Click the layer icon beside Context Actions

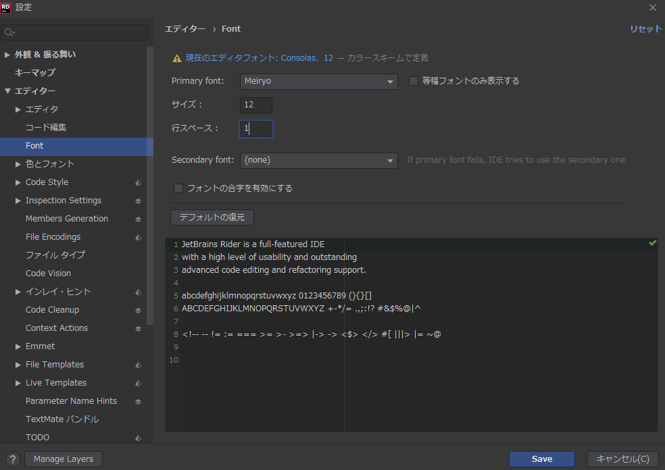pyautogui.click(x=138, y=328)
